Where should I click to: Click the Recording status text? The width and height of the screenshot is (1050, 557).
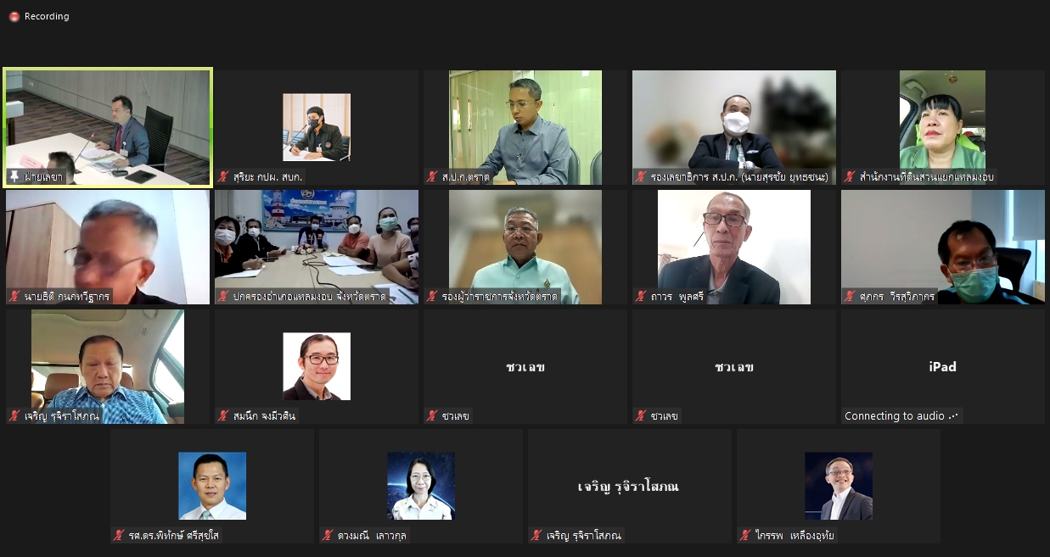pos(47,16)
